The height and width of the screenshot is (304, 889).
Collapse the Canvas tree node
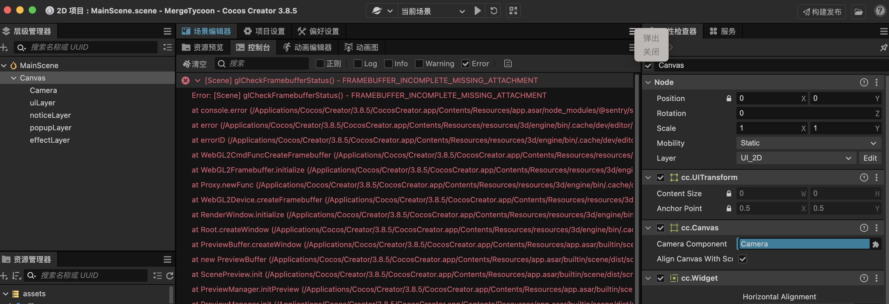pos(14,78)
